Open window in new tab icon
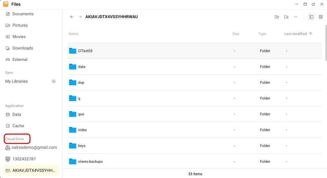The width and height of the screenshot is (327, 178). click(x=313, y=4)
